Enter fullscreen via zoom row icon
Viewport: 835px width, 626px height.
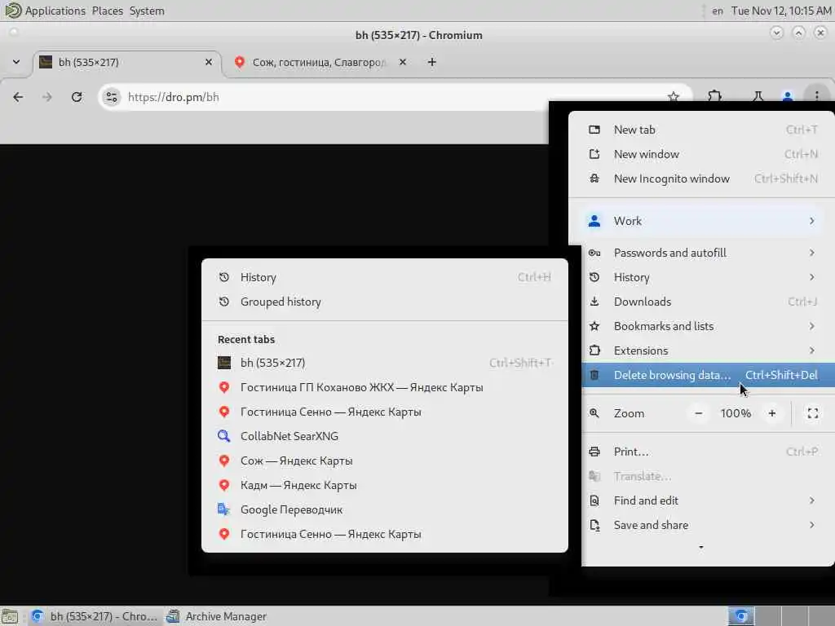(813, 413)
